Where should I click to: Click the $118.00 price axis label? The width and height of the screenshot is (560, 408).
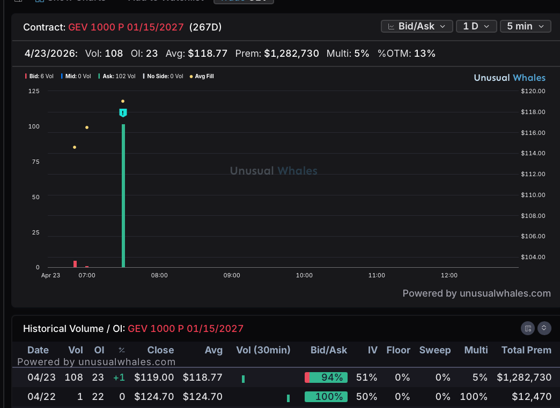coord(533,112)
